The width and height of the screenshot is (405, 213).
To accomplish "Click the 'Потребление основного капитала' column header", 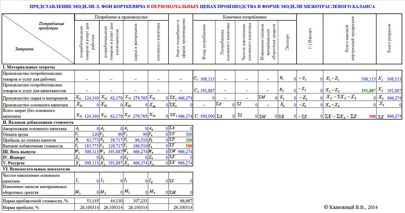I will tap(225, 42).
